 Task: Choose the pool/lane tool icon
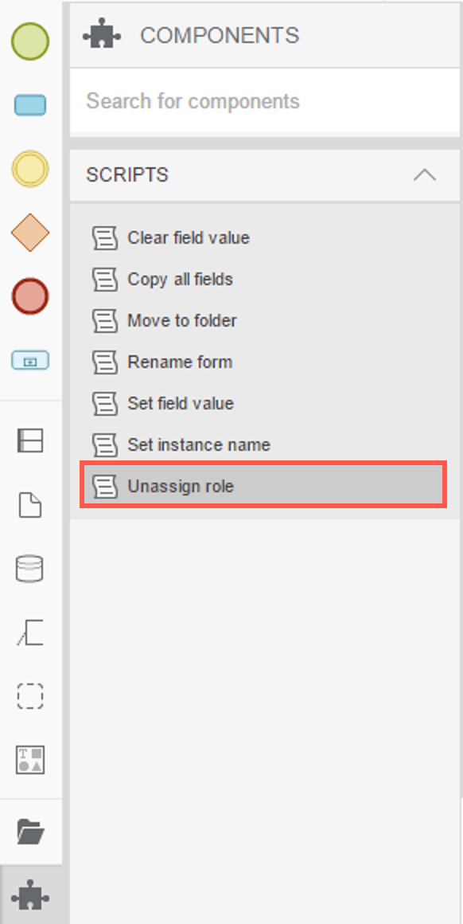pos(29,440)
